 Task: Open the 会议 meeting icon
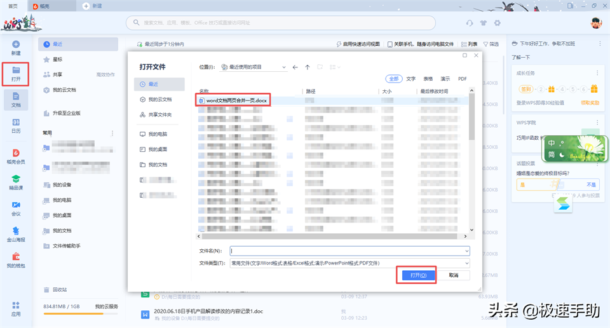point(16,207)
